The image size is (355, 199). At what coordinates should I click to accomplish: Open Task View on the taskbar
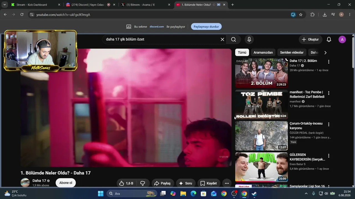[x=163, y=193]
